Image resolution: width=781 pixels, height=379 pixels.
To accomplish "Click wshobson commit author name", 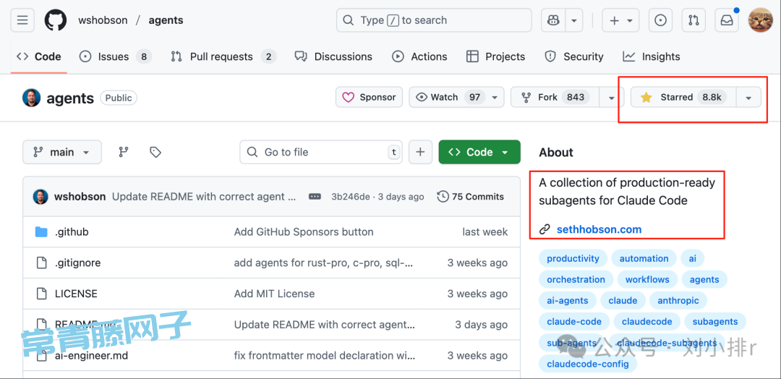I will [x=80, y=196].
